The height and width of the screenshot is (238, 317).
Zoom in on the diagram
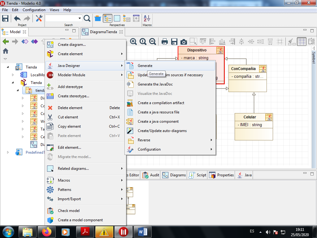[x=133, y=42]
